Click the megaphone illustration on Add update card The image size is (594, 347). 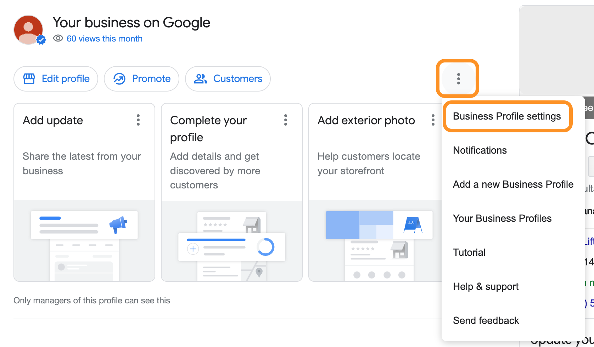[118, 224]
